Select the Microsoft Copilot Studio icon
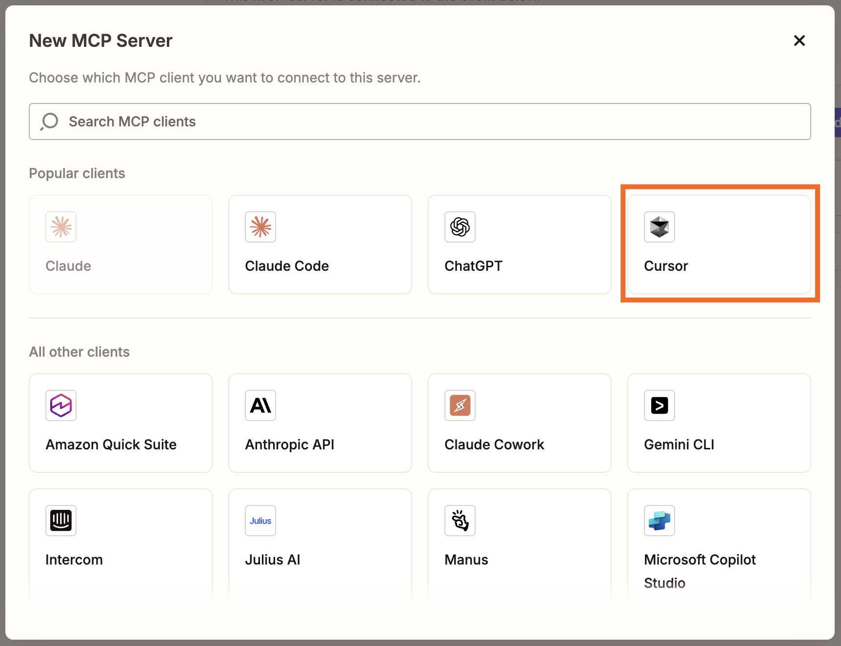 659,521
